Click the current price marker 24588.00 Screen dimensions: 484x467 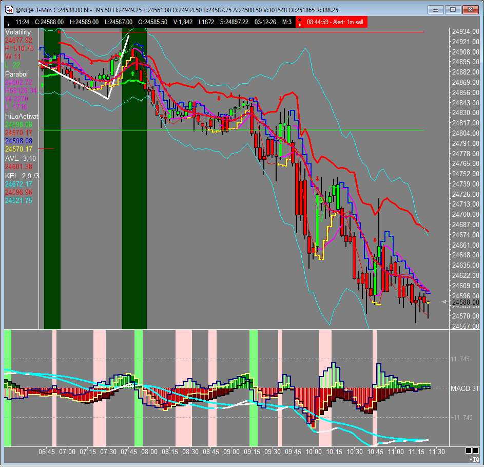(x=464, y=302)
